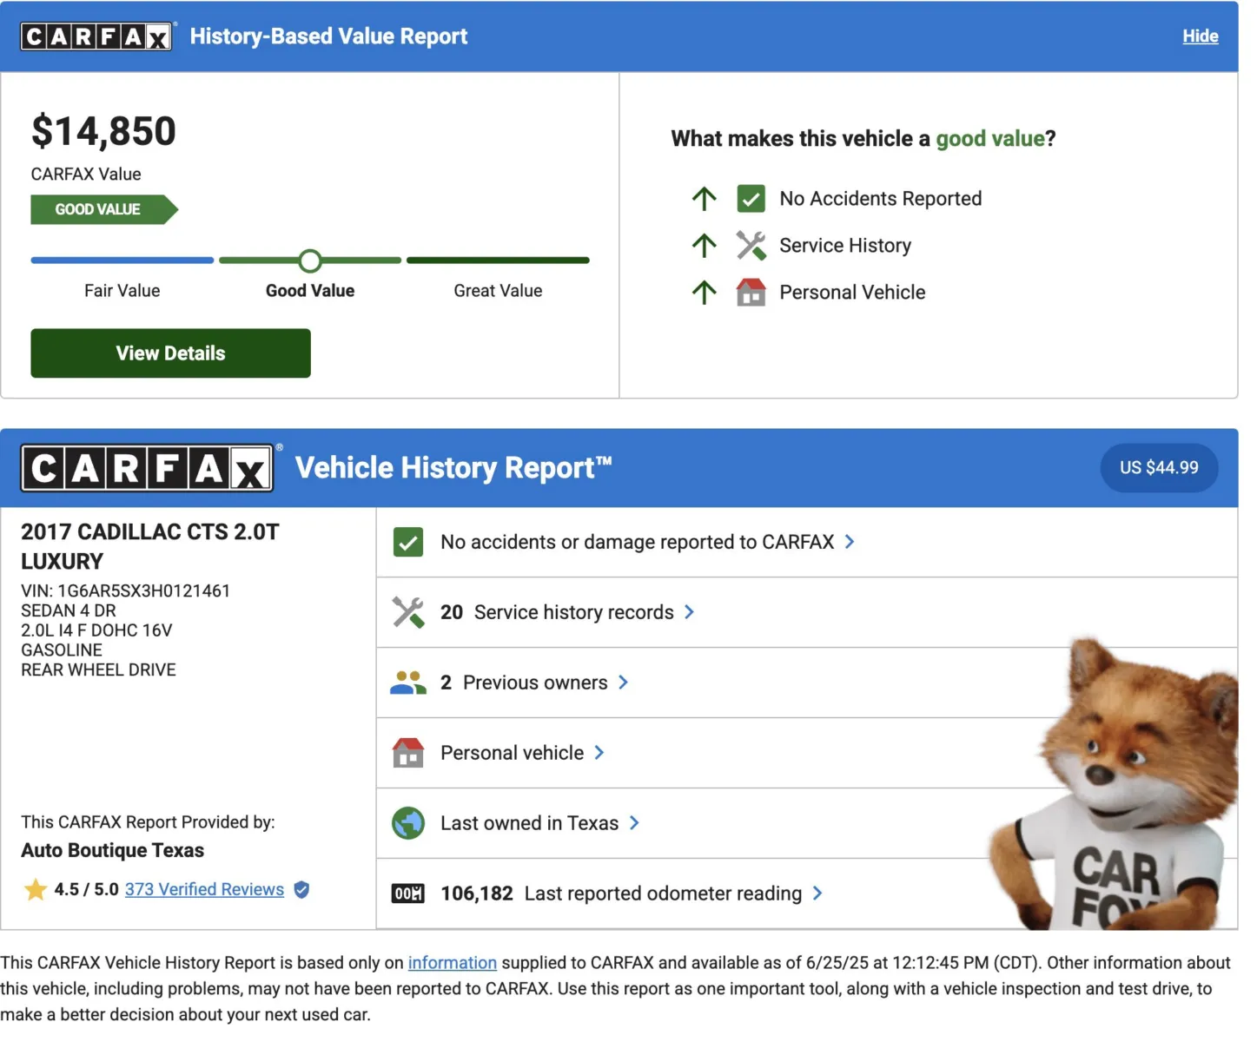Image resolution: width=1257 pixels, height=1042 pixels.
Task: Click the blue Fair Value bar segment
Action: [x=122, y=260]
